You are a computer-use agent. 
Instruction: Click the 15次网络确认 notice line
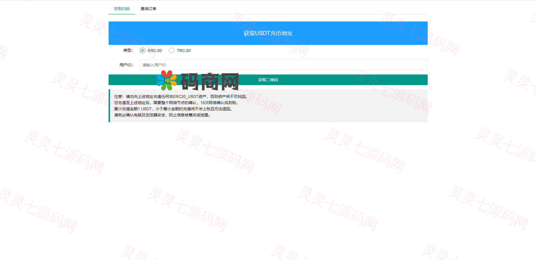(x=176, y=103)
